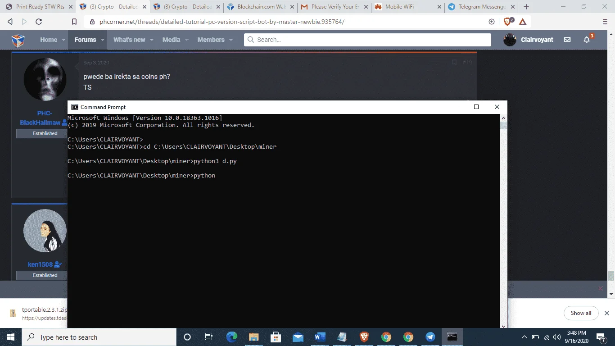The image size is (615, 346).
Task: Open Cortana circle icon
Action: point(187,337)
